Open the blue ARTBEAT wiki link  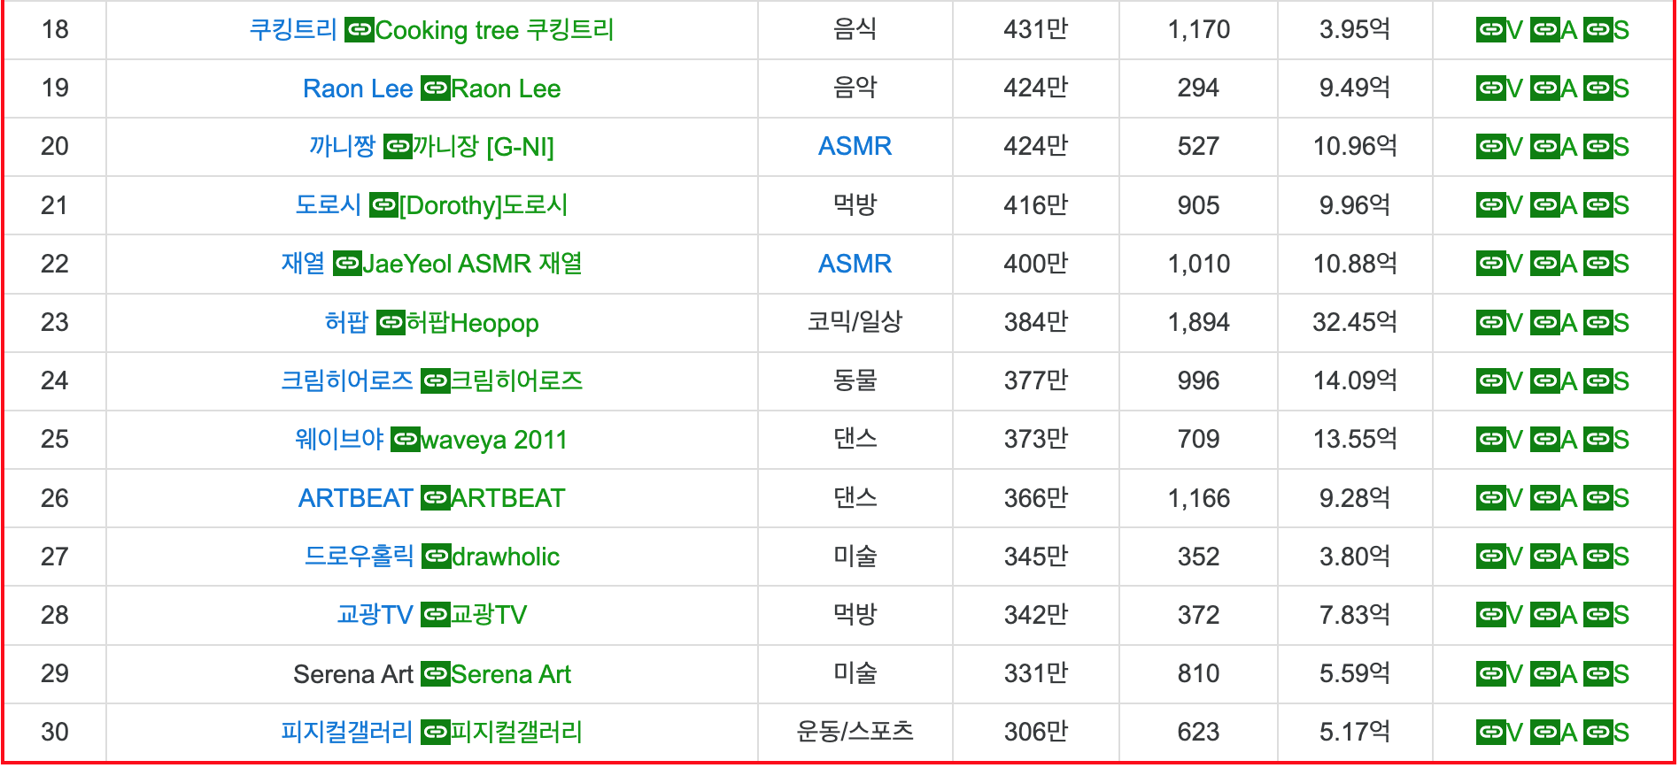click(356, 498)
